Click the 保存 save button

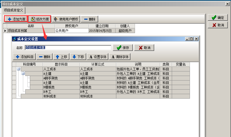(123, 48)
